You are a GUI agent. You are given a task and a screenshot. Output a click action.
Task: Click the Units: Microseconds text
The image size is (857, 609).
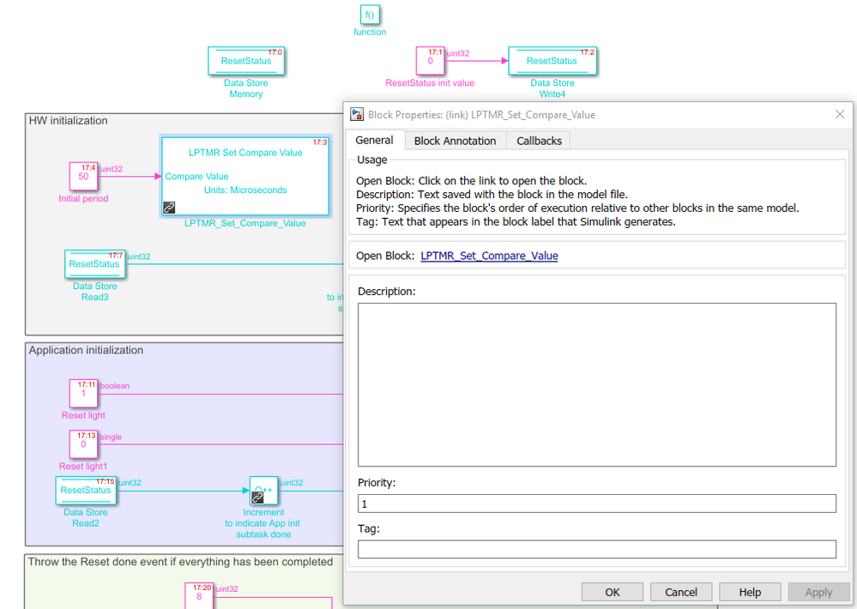coord(245,190)
